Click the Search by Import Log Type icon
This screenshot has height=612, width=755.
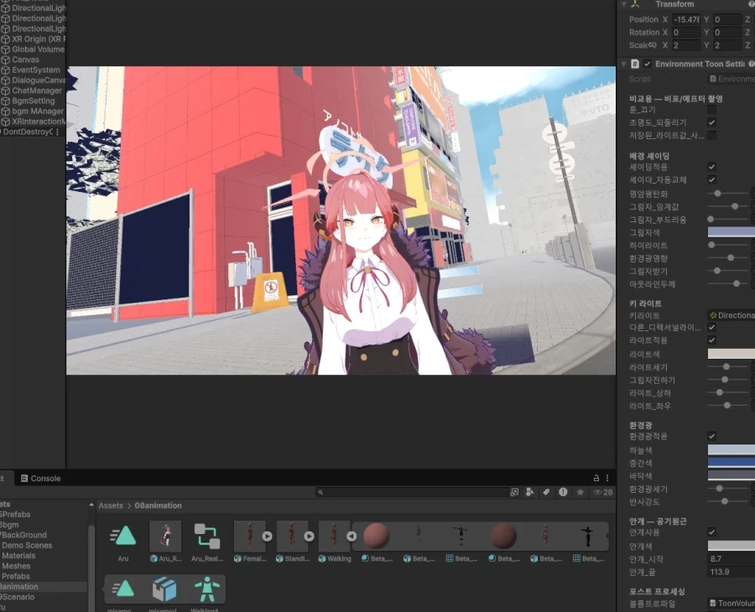[x=563, y=492]
